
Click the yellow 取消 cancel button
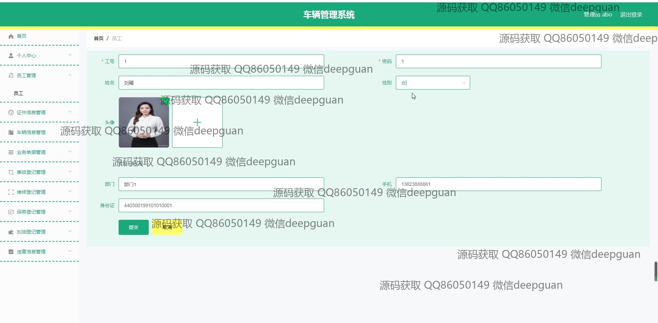(167, 227)
